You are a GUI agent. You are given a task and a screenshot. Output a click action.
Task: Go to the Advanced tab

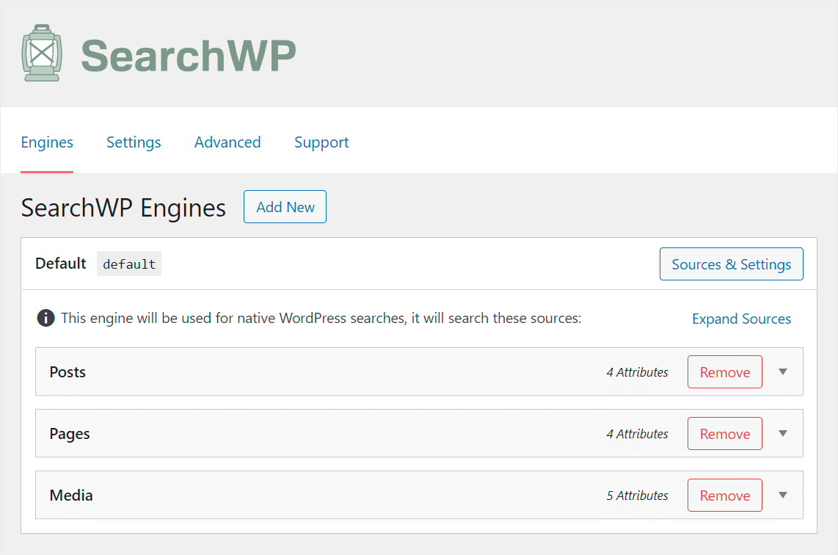pyautogui.click(x=227, y=142)
